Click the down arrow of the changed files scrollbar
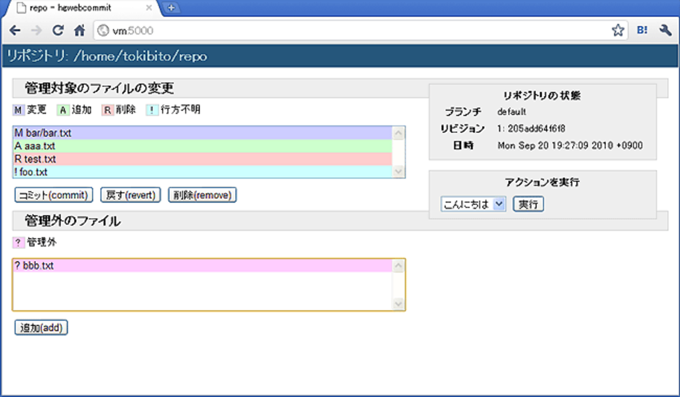This screenshot has height=397, width=680. coord(399,171)
